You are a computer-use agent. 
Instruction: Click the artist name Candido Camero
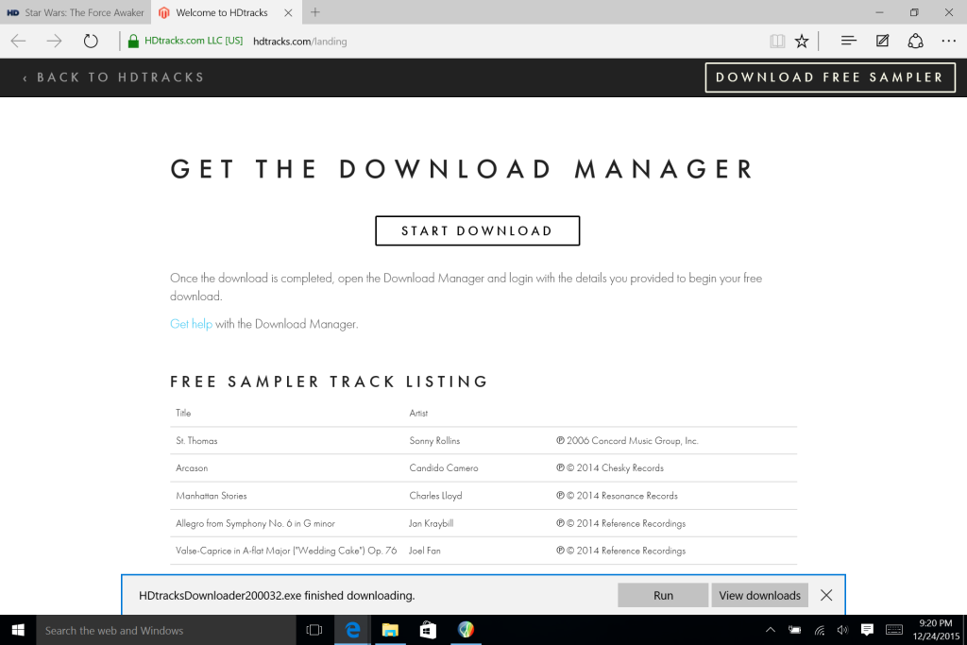[x=444, y=468]
